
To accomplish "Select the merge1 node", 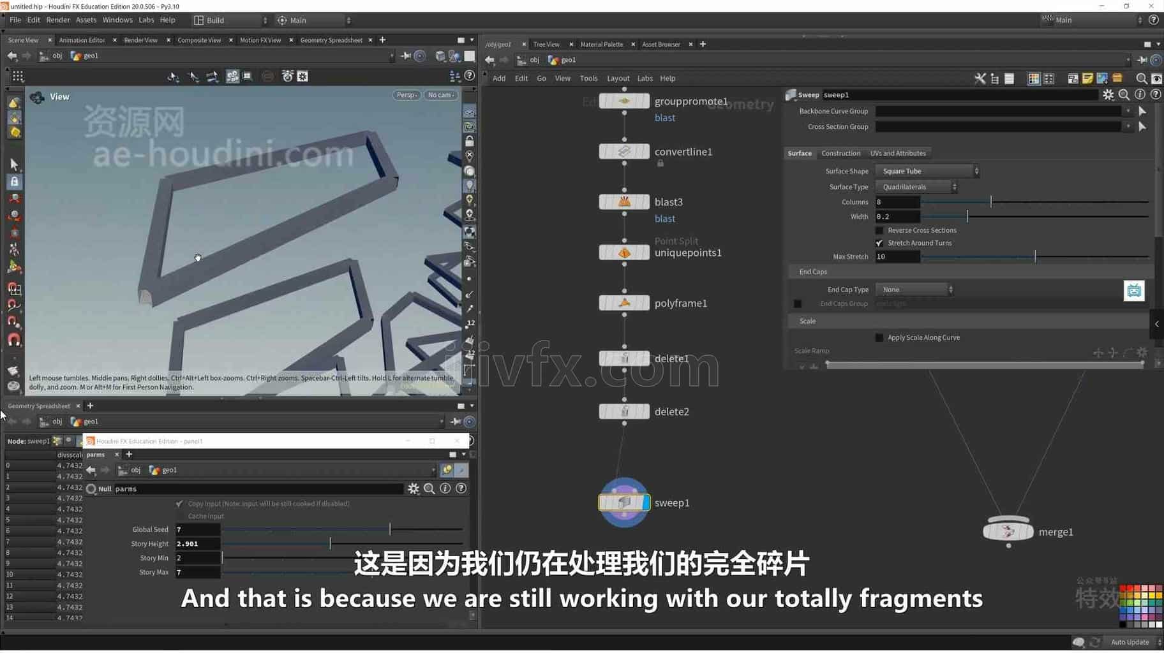I will 1008,531.
